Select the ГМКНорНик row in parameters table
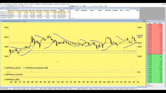 (x=34, y=14)
